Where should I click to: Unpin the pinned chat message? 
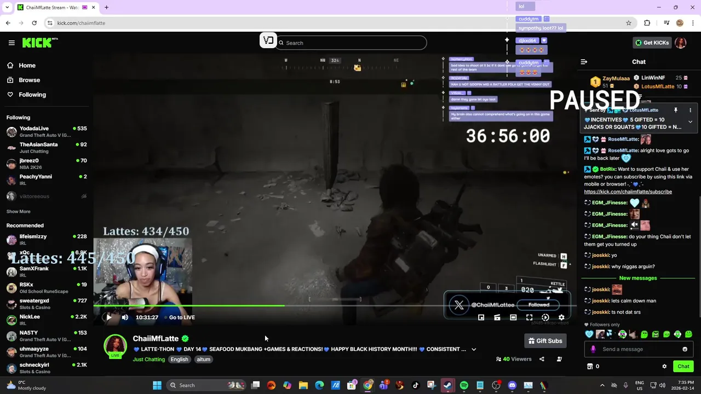tap(676, 111)
